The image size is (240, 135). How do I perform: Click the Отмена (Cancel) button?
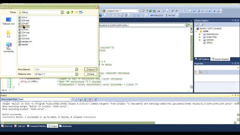(91, 74)
